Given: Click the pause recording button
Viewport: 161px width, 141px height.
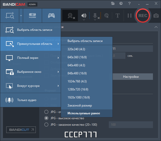Looking at the screenshot, I should click(x=130, y=16).
